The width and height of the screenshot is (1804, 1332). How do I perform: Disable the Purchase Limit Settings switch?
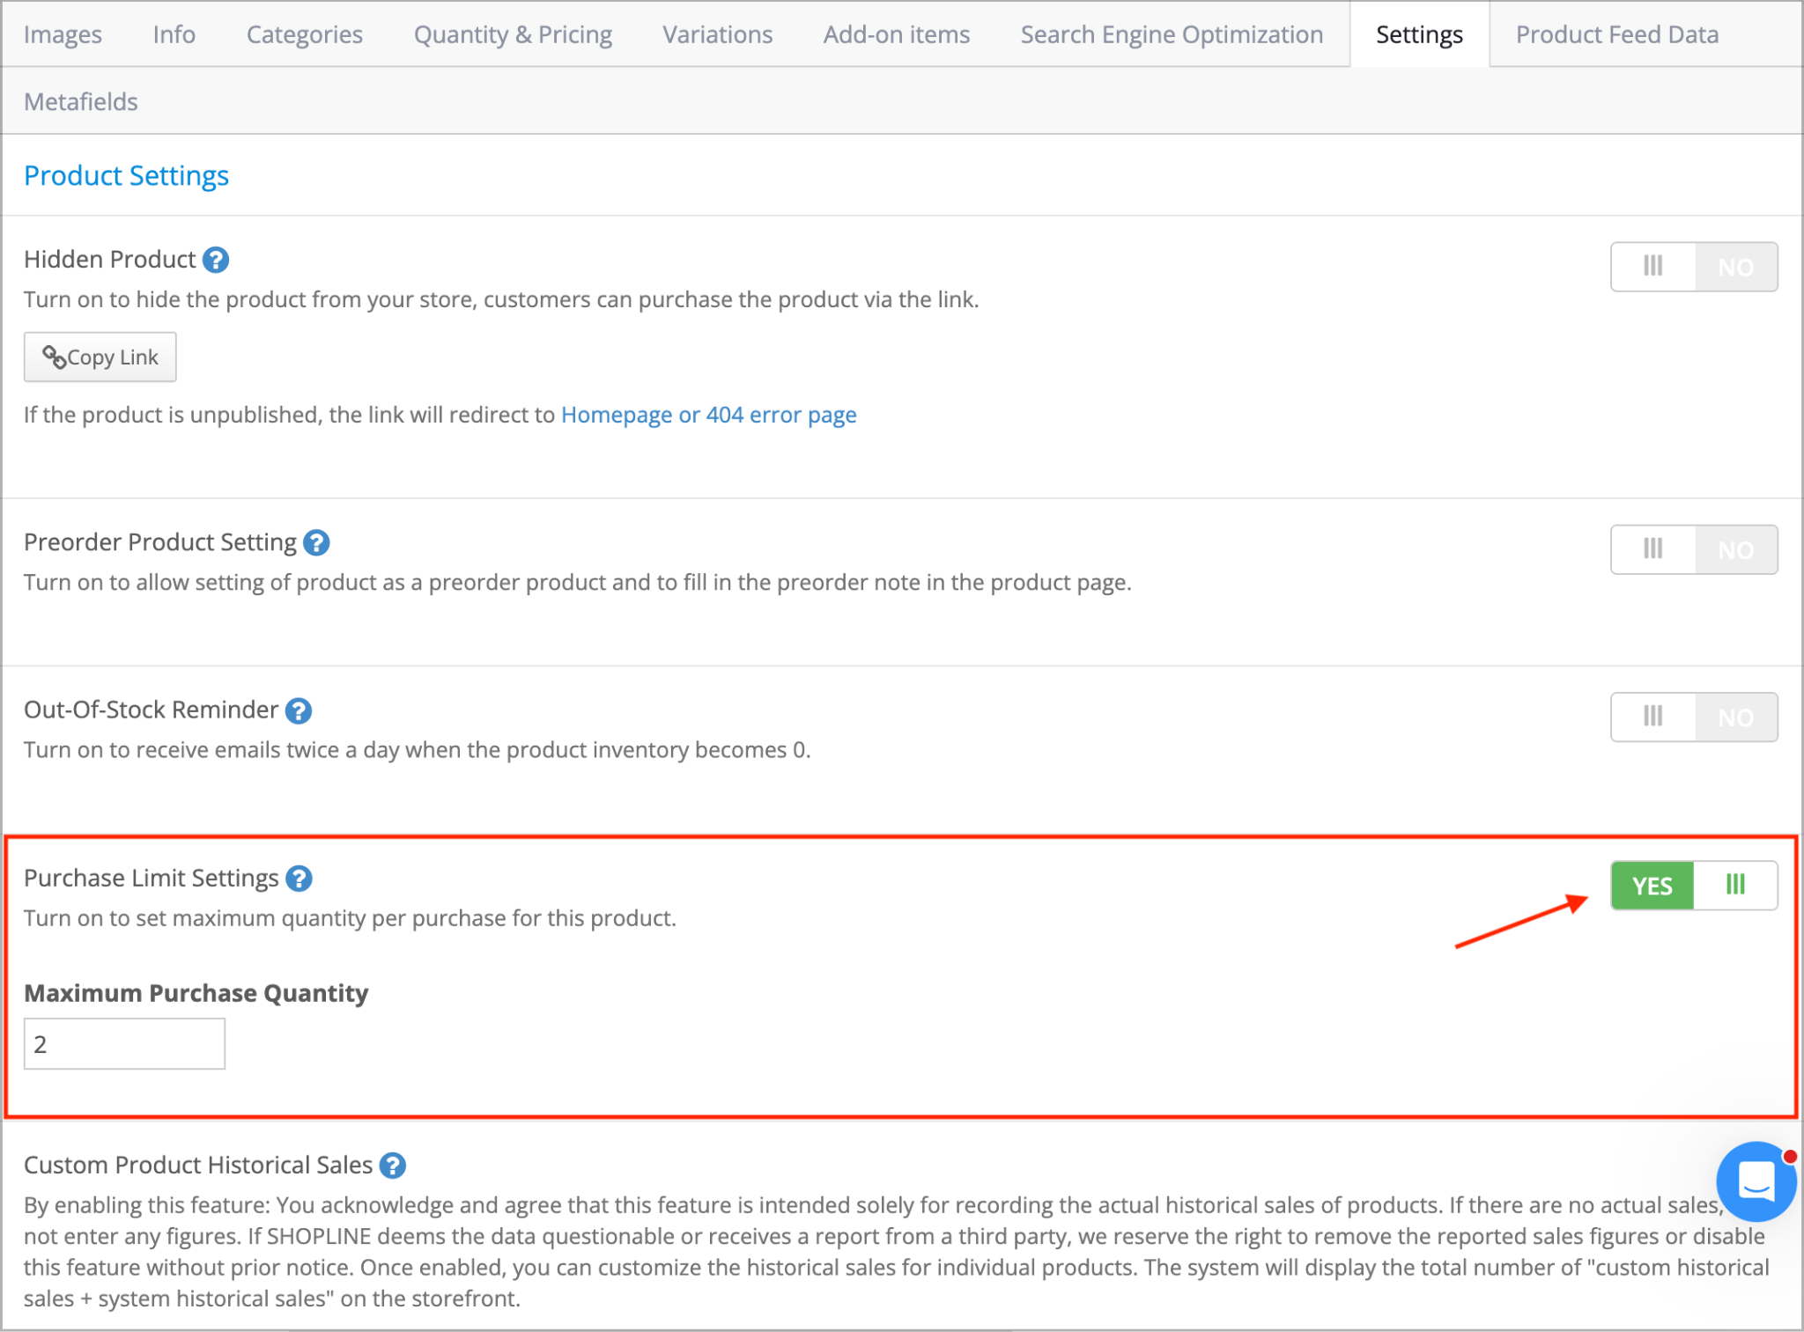click(x=1694, y=885)
